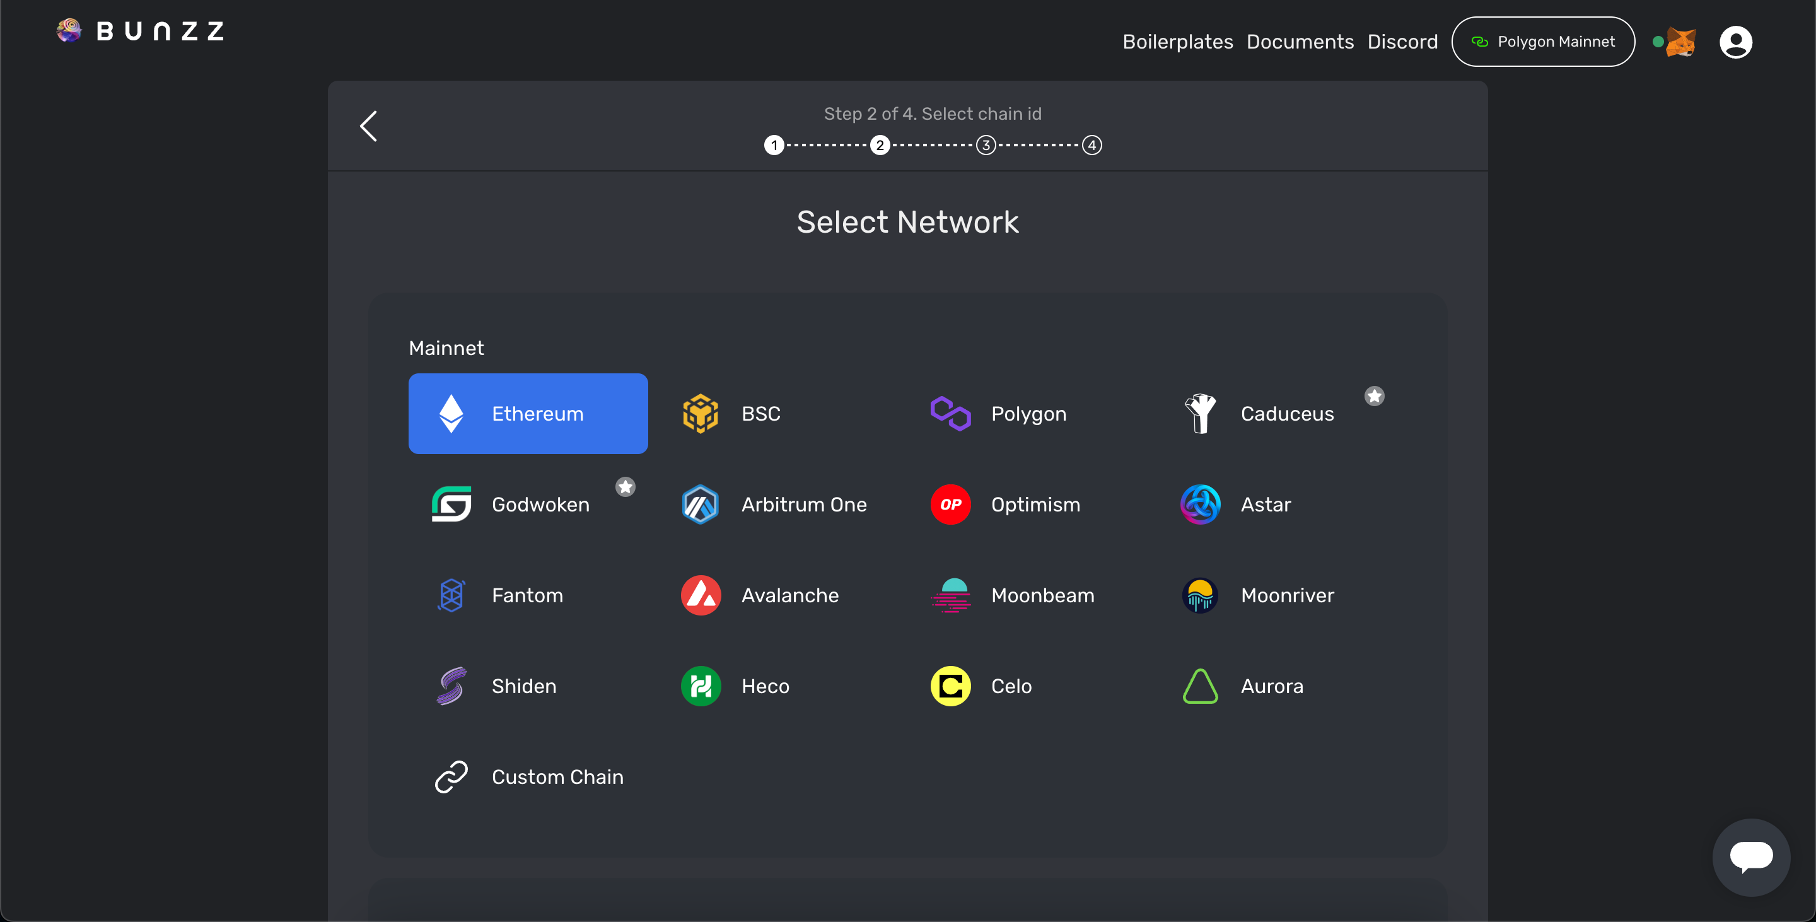Open the Documents menu item
This screenshot has width=1816, height=922.
click(1299, 42)
